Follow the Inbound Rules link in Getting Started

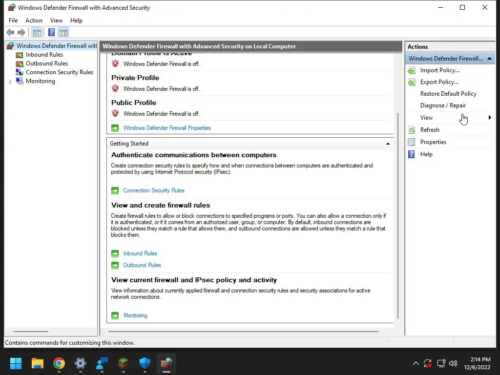(140, 253)
